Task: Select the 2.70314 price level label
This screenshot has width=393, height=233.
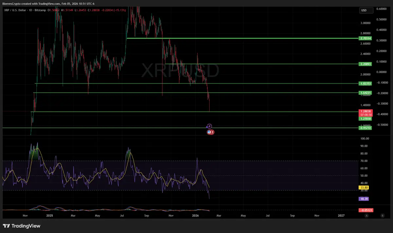Action: click(365, 38)
